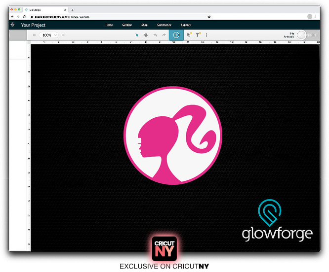Screen dimensions: 329x272
Task: Click the redo arrow
Action: pyautogui.click(x=164, y=35)
